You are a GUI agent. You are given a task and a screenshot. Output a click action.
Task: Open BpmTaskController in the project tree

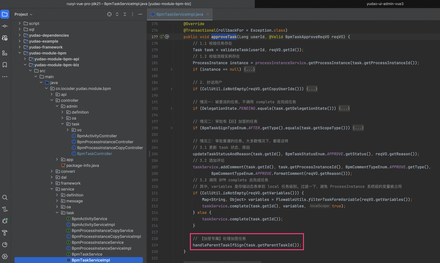pyautogui.click(x=94, y=154)
